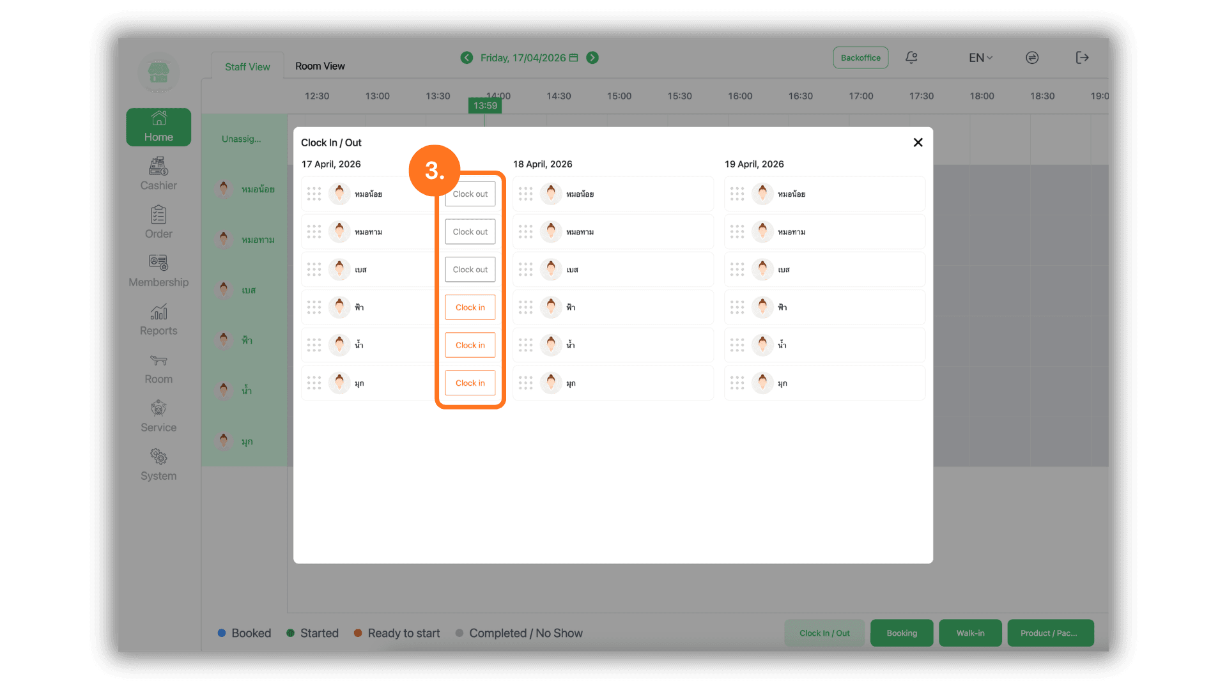
Task: Click Clock in for ฟ้า on 17 April
Action: [470, 307]
